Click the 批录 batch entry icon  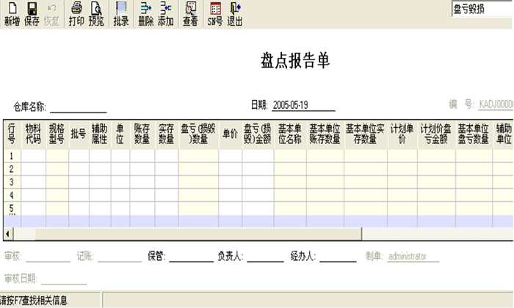(x=121, y=10)
